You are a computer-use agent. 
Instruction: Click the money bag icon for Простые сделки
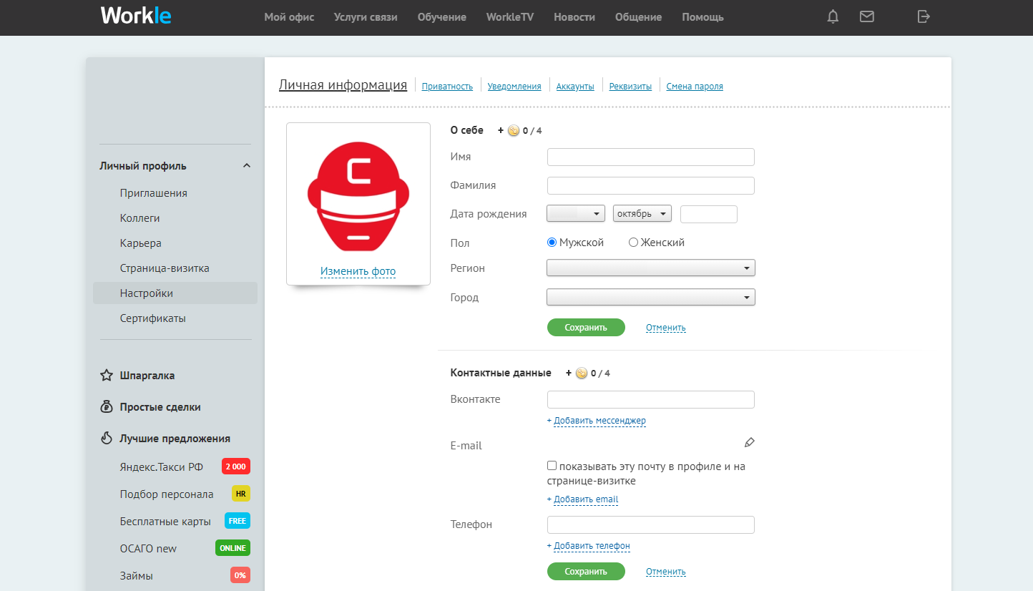coord(107,407)
